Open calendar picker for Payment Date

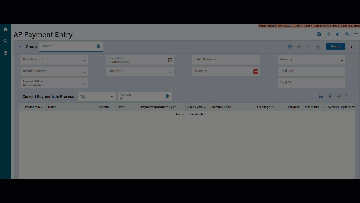(170, 60)
